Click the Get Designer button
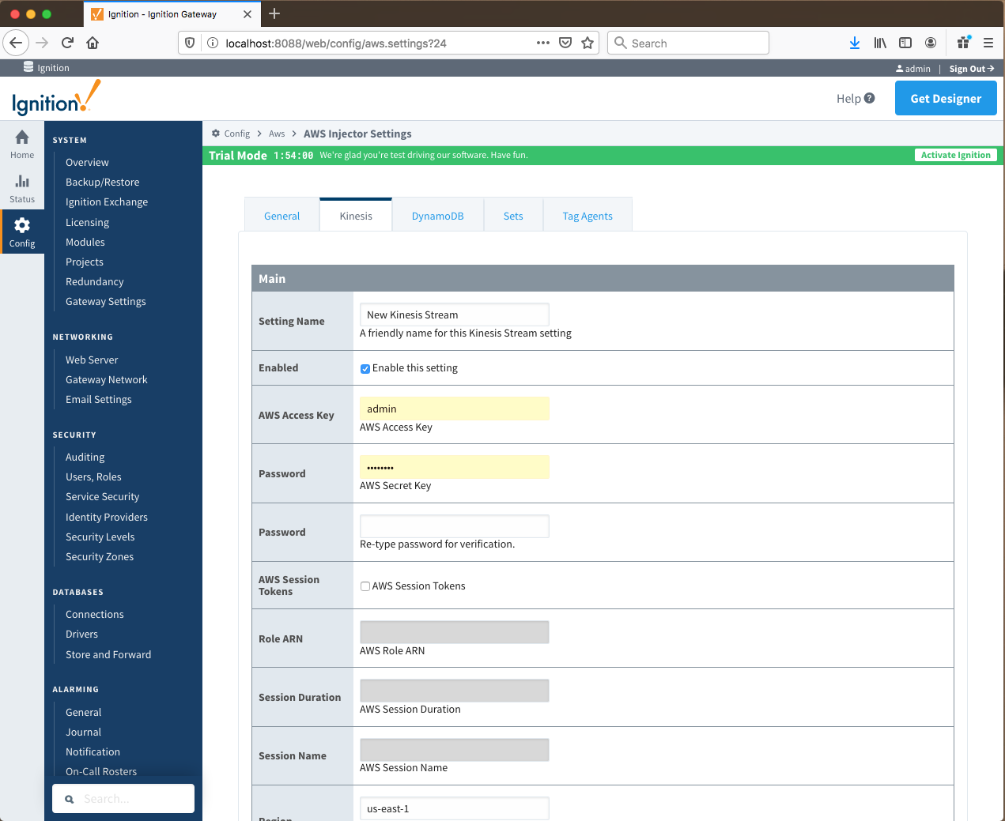 click(x=946, y=99)
